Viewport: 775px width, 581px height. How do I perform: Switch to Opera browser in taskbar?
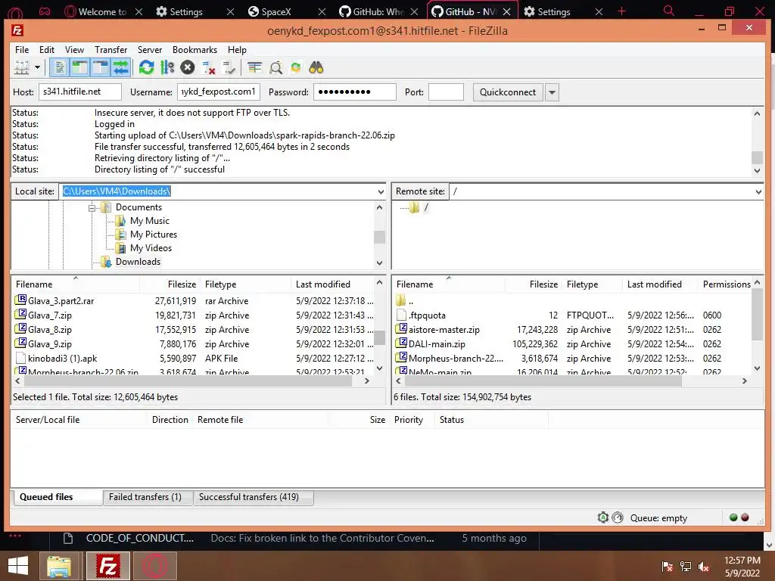(x=155, y=566)
